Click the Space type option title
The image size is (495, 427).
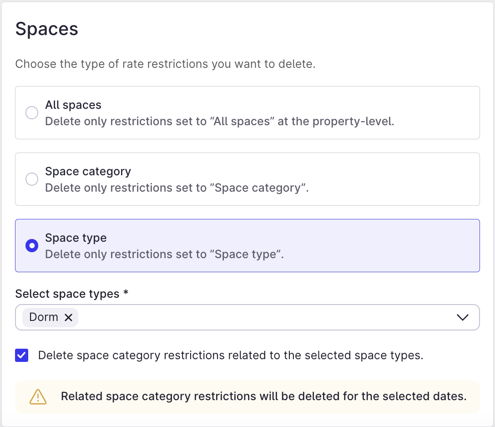[76, 238]
